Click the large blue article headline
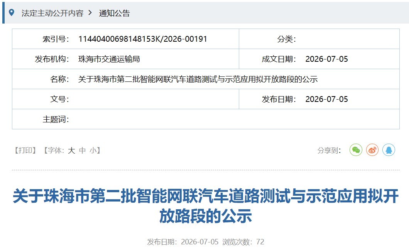The width and height of the screenshot is (409, 249). click(206, 206)
